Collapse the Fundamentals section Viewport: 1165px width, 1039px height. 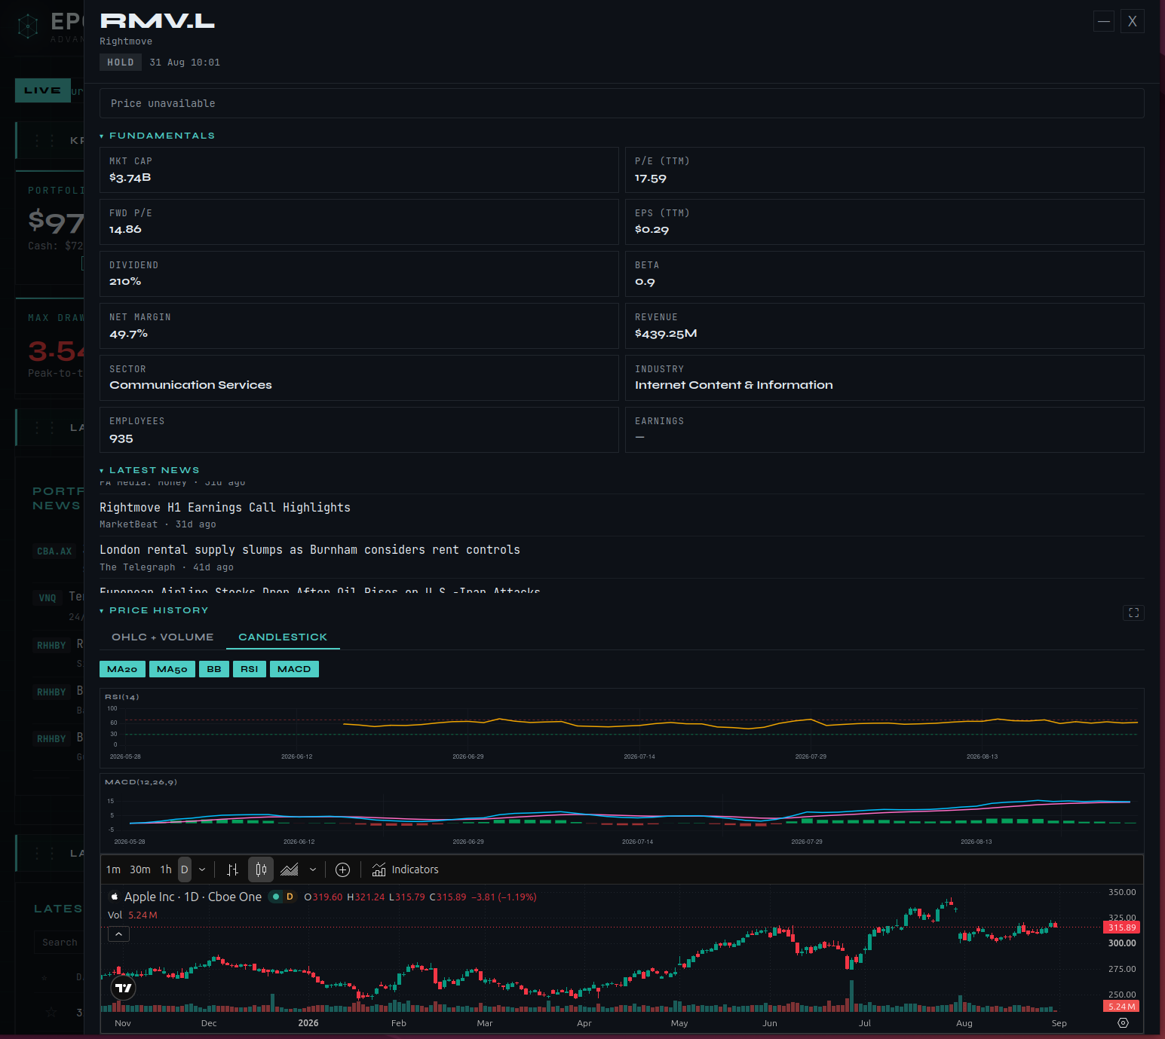click(x=158, y=136)
